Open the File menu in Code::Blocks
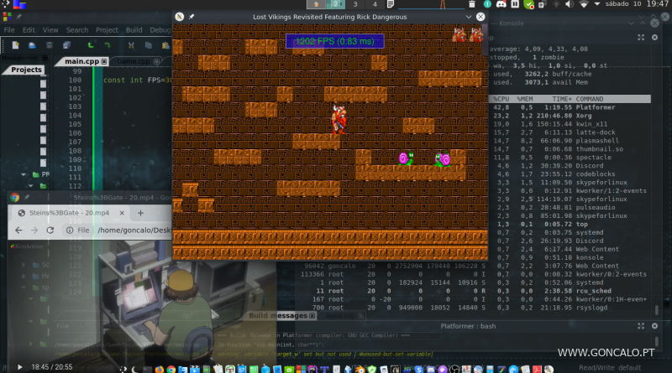This screenshot has width=672, height=373. [x=9, y=30]
